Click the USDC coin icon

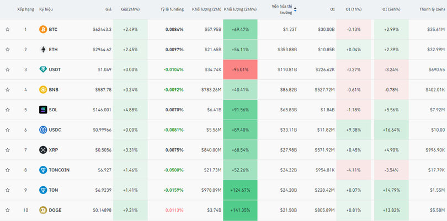43,130
